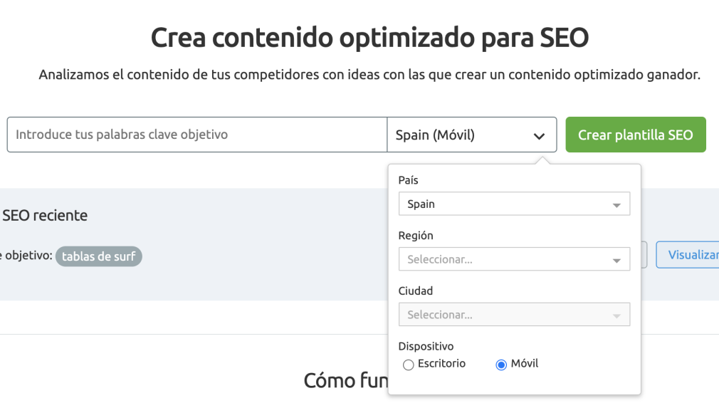The height and width of the screenshot is (408, 719).
Task: Click the Ciudad dropdown arrow icon
Action: 616,316
